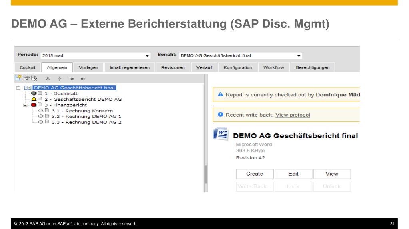This screenshot has width=409, height=229.
Task: Click the Dominique Mäd name in notice
Action: (338, 95)
